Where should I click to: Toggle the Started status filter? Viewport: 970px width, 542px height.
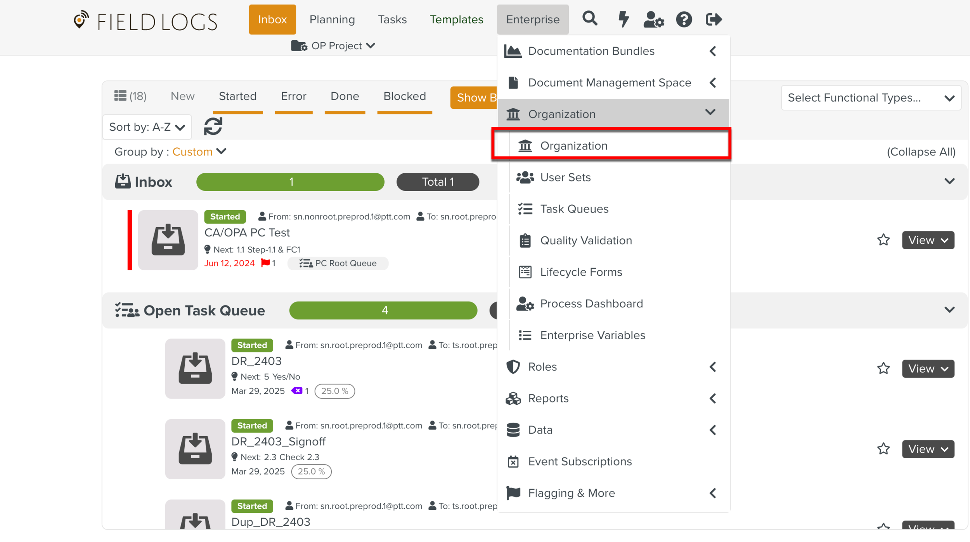pos(237,96)
